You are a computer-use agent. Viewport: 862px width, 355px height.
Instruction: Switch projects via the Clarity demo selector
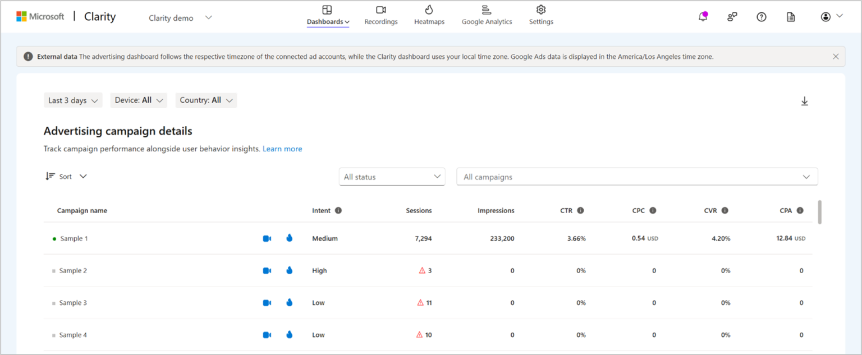180,17
